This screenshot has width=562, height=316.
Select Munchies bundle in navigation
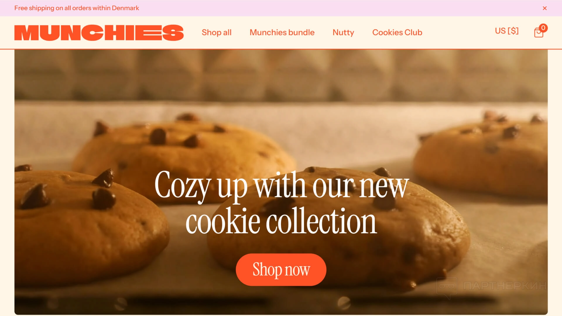tap(282, 32)
